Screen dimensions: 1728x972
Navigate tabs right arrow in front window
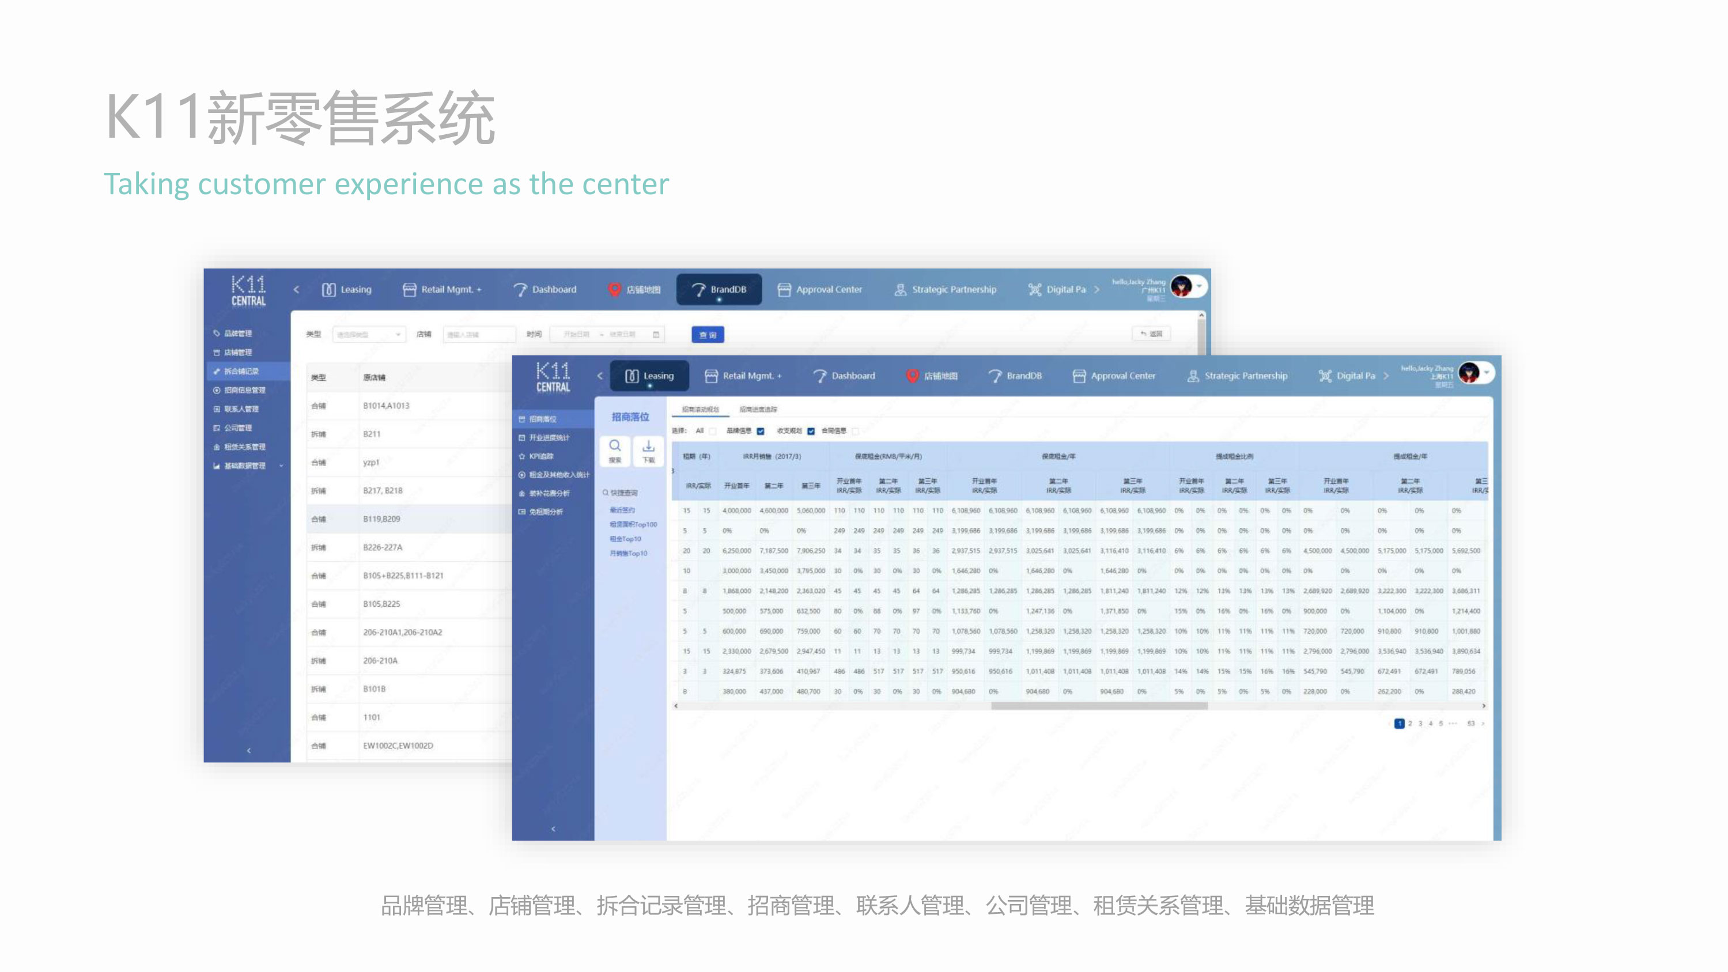coord(1386,376)
